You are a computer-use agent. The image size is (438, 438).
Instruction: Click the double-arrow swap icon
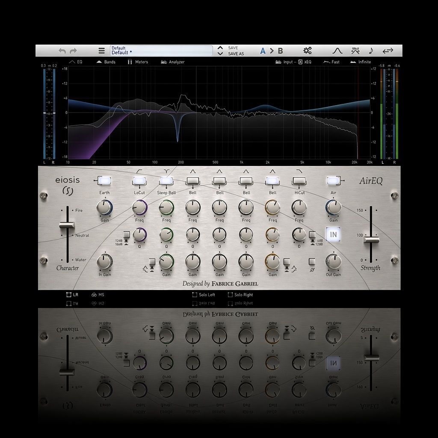[388, 51]
